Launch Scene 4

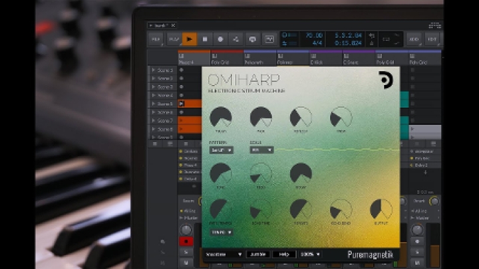[154, 96]
